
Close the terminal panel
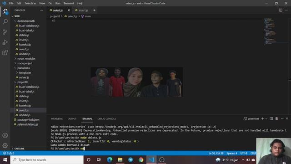287,118
